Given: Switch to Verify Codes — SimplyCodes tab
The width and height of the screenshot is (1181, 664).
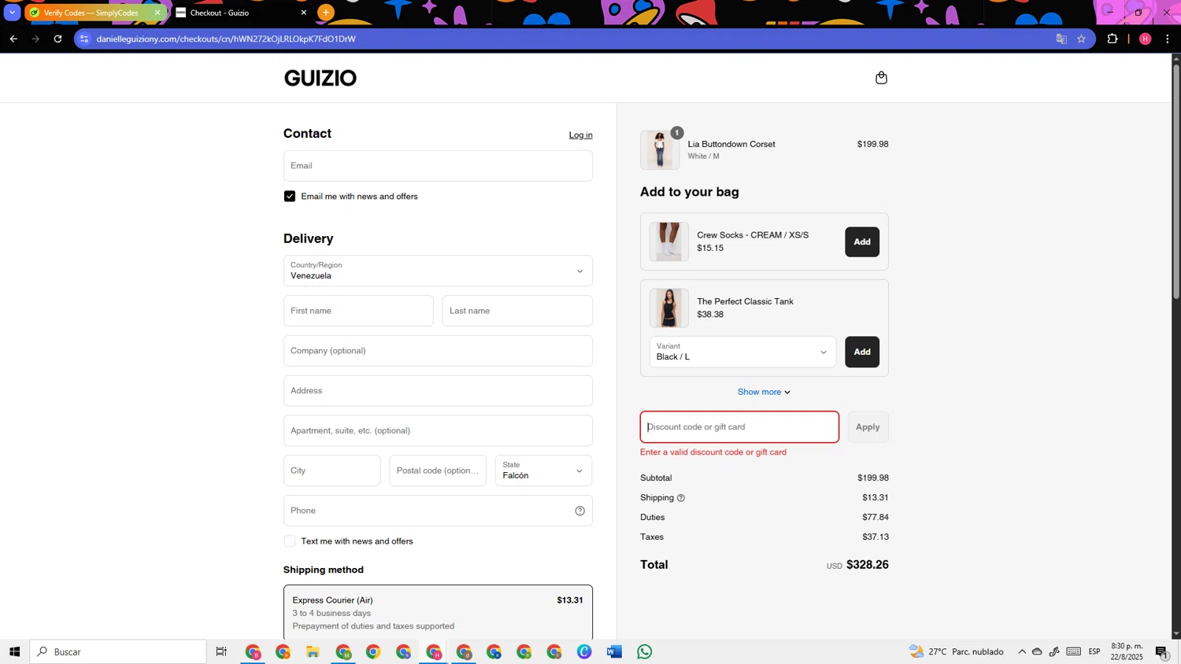Looking at the screenshot, I should (91, 13).
